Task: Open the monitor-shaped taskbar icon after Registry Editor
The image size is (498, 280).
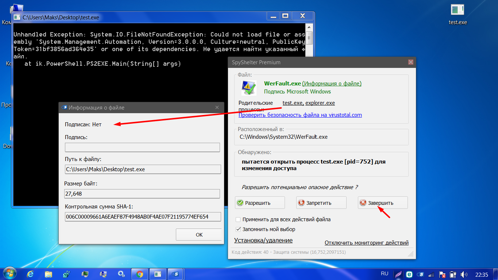Action: pyautogui.click(x=85, y=274)
